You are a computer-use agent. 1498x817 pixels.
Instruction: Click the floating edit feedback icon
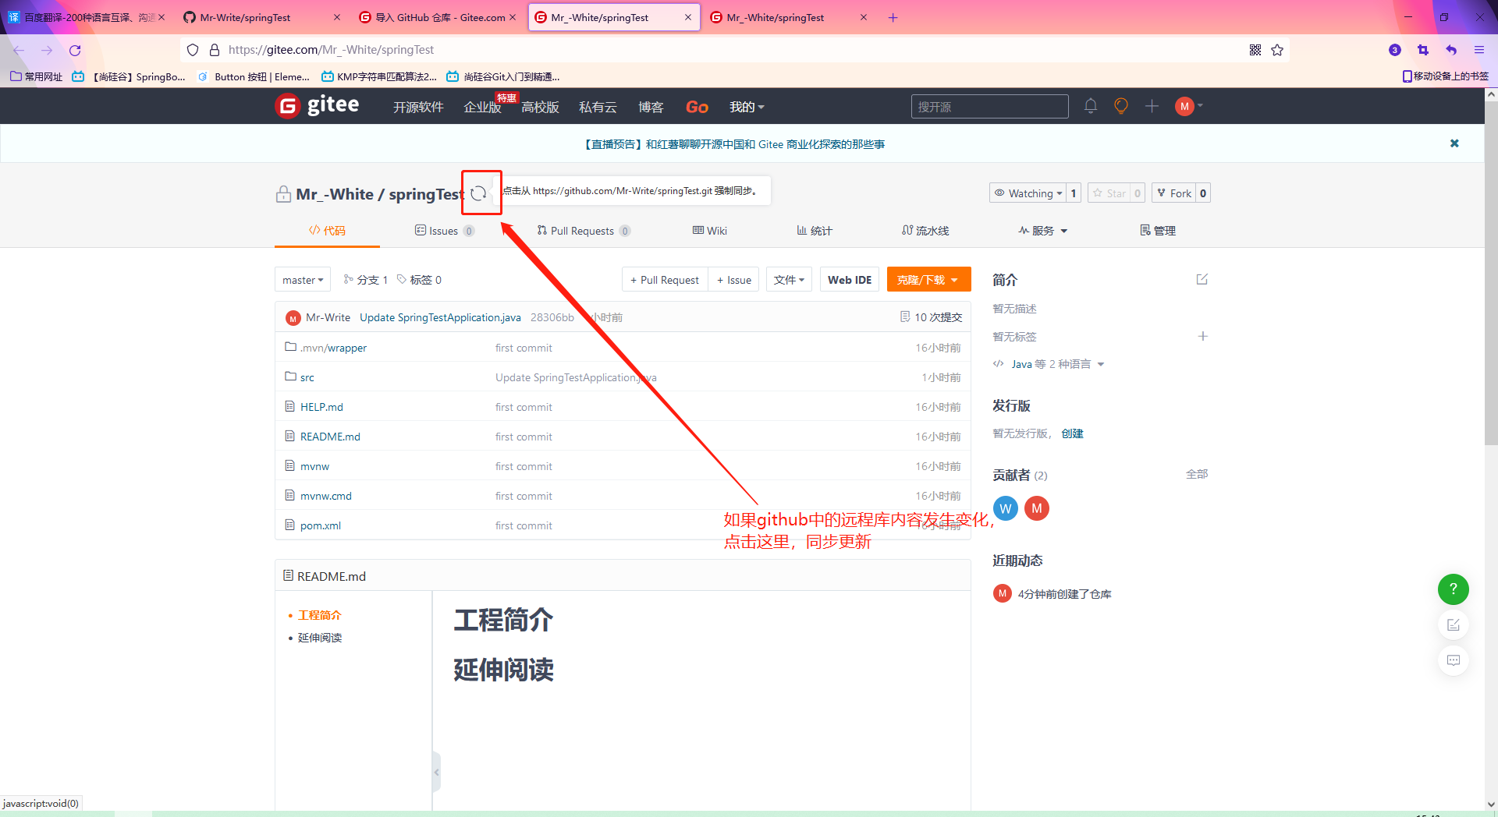point(1454,625)
